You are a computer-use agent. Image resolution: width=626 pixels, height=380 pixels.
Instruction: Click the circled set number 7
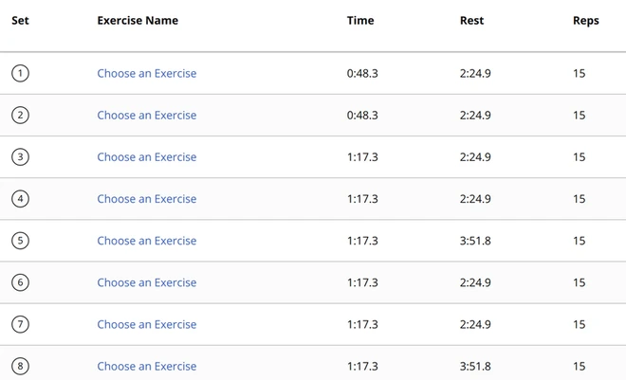click(x=20, y=324)
